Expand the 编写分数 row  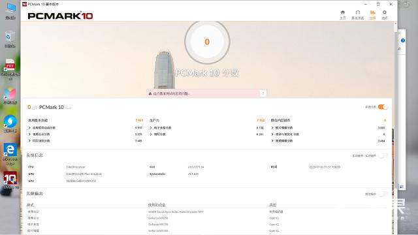point(157,134)
